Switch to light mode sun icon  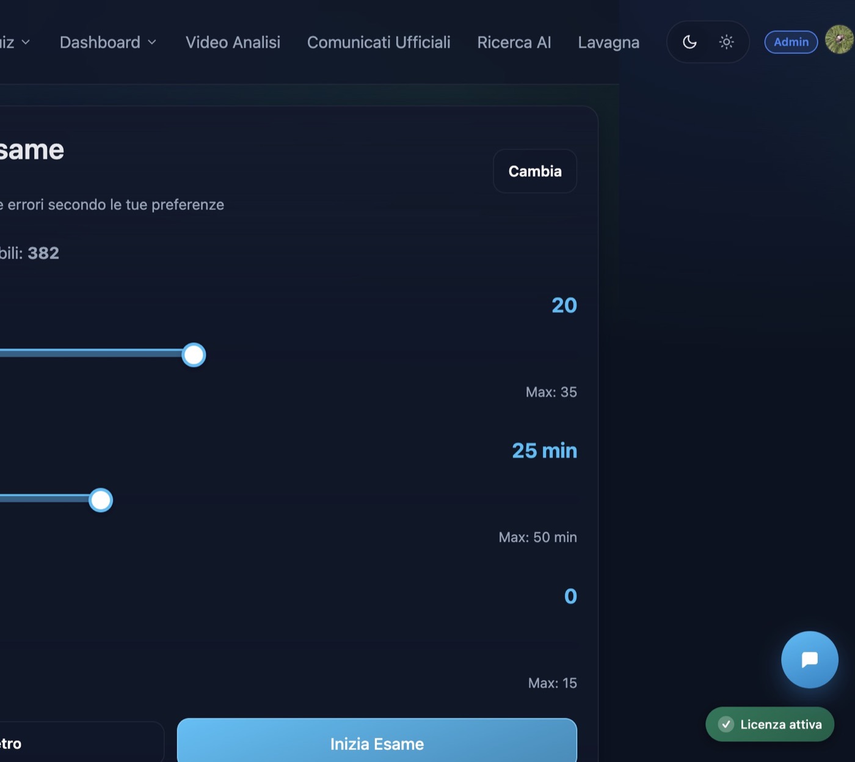pyautogui.click(x=726, y=42)
